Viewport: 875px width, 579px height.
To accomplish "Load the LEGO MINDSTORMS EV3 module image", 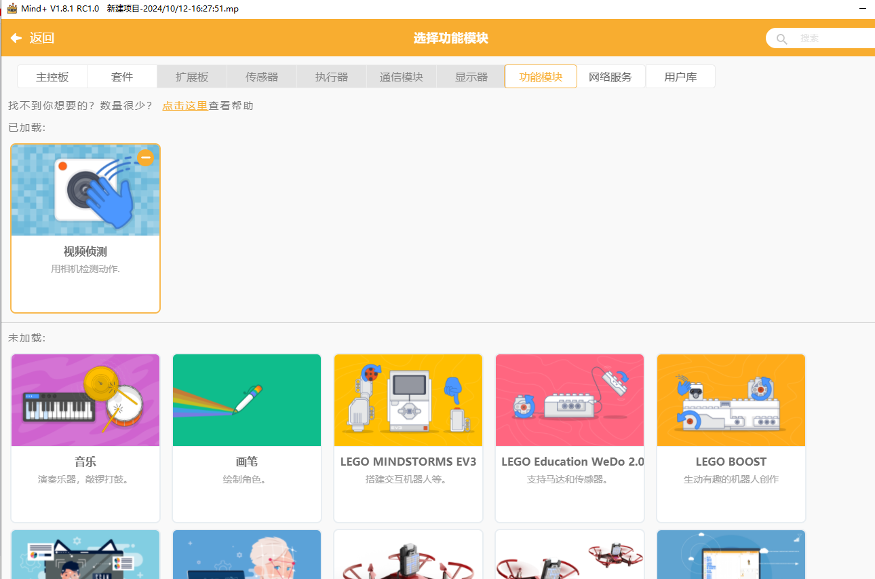I will tap(408, 400).
